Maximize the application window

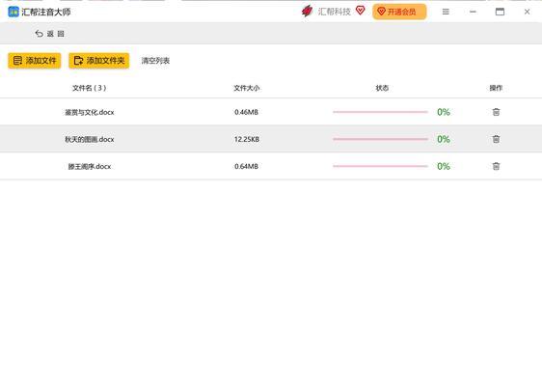point(500,12)
